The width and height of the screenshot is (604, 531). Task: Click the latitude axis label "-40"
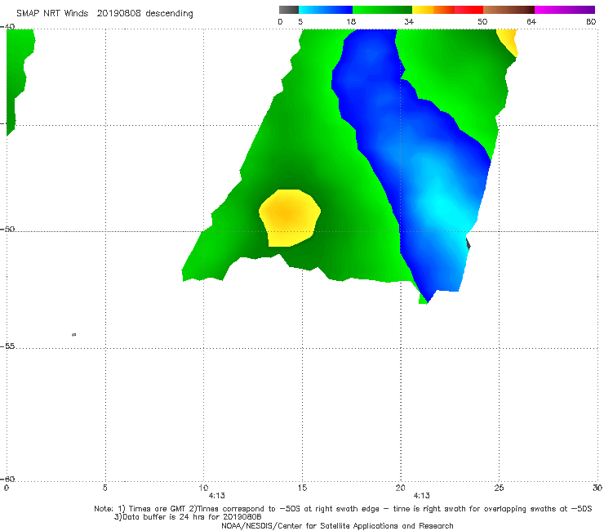pos(7,26)
